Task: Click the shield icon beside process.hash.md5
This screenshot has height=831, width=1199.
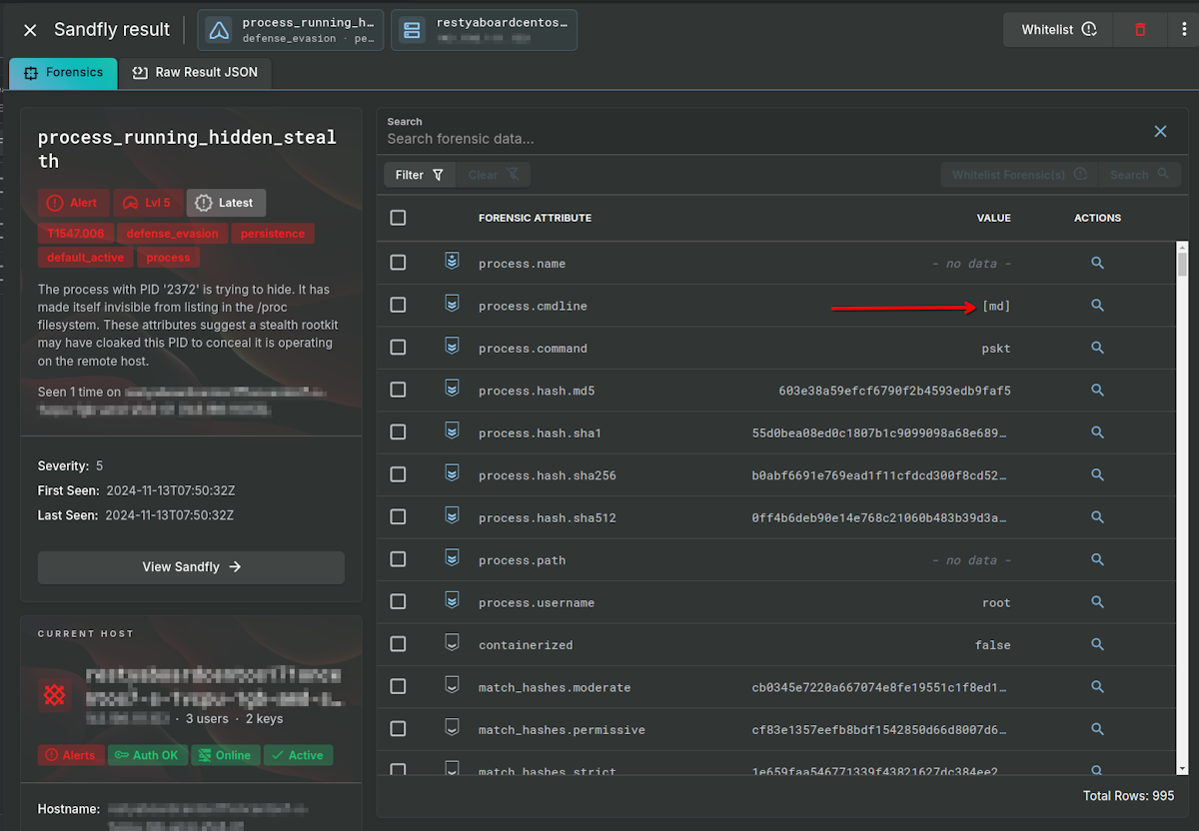Action: (x=452, y=390)
